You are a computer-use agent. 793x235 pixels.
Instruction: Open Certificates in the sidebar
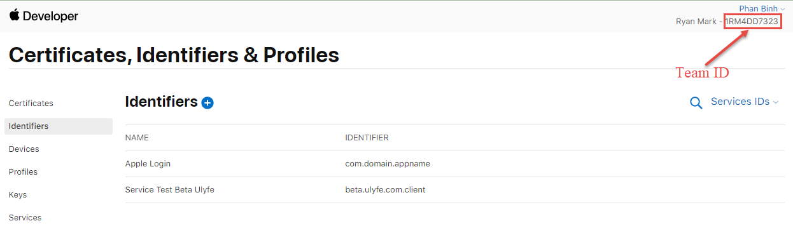coord(31,103)
